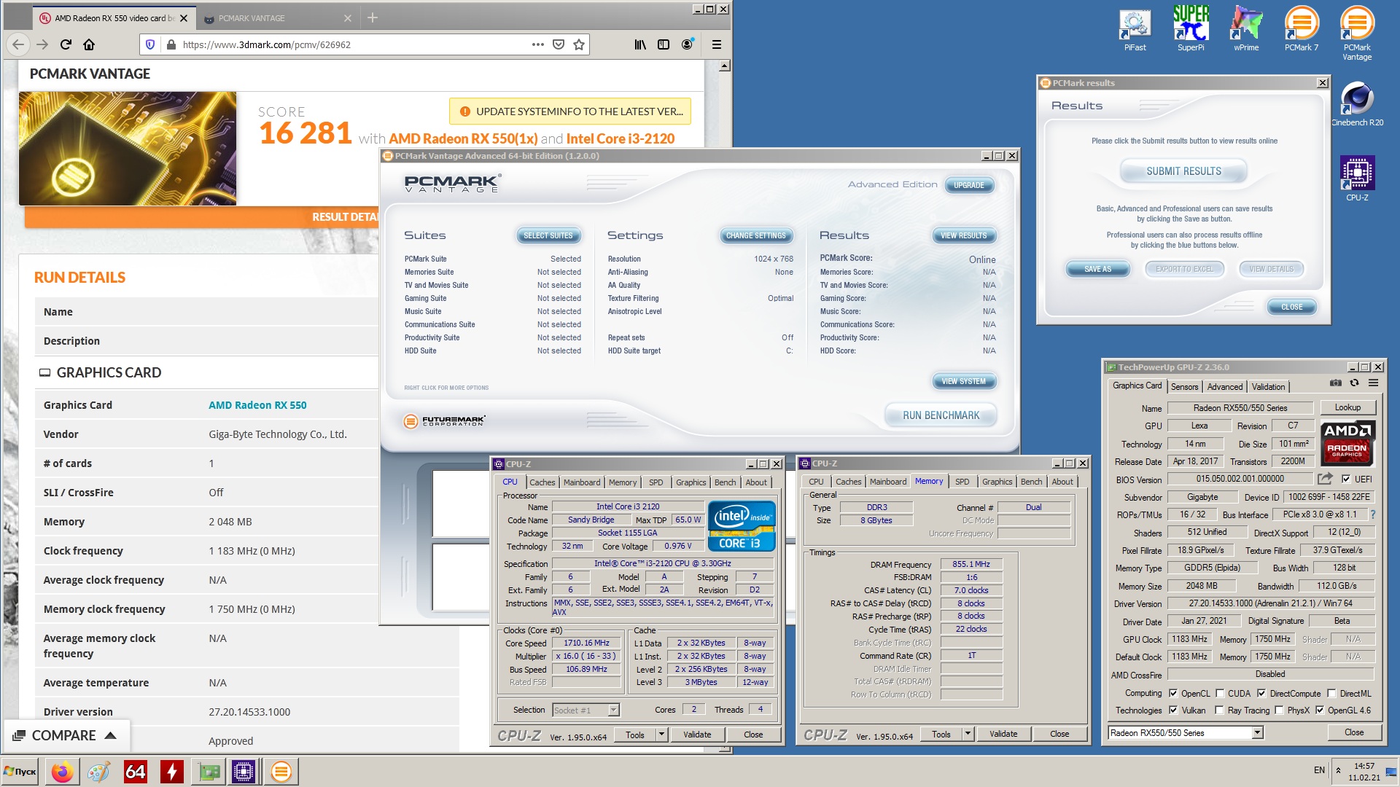Click AIDA64 icon in taskbar

tap(135, 772)
